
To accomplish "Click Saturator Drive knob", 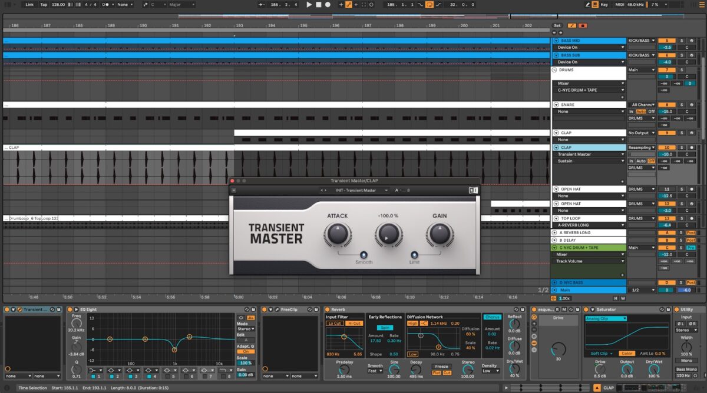I will click(600, 369).
